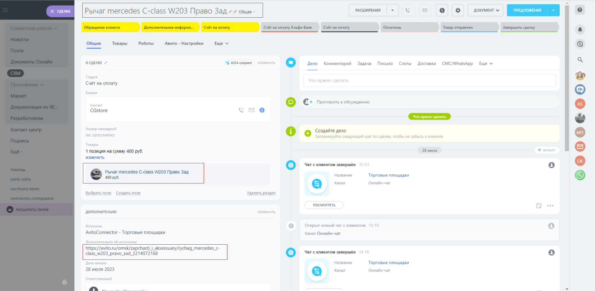Viewport: 595px width, 291px height.
Task: Switch to the Товары tab
Action: pyautogui.click(x=120, y=44)
